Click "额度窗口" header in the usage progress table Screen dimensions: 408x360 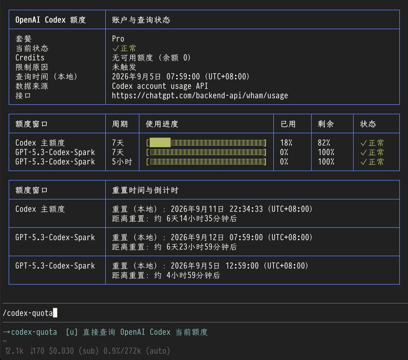pos(32,124)
